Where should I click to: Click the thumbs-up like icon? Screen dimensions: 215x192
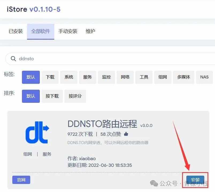[126, 134]
